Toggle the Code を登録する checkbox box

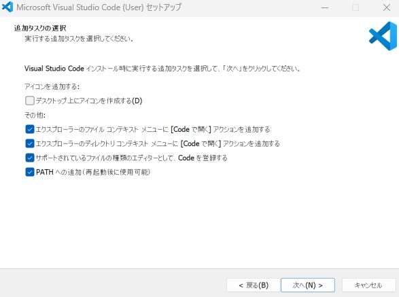(x=30, y=158)
